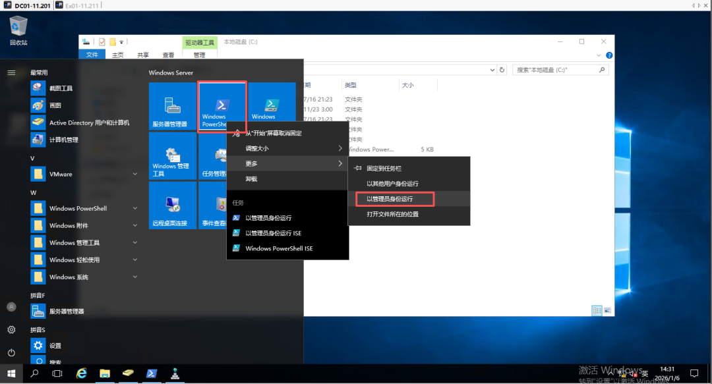Collapse the Explorer ribbon chevron
This screenshot has width=712, height=384.
pyautogui.click(x=599, y=55)
